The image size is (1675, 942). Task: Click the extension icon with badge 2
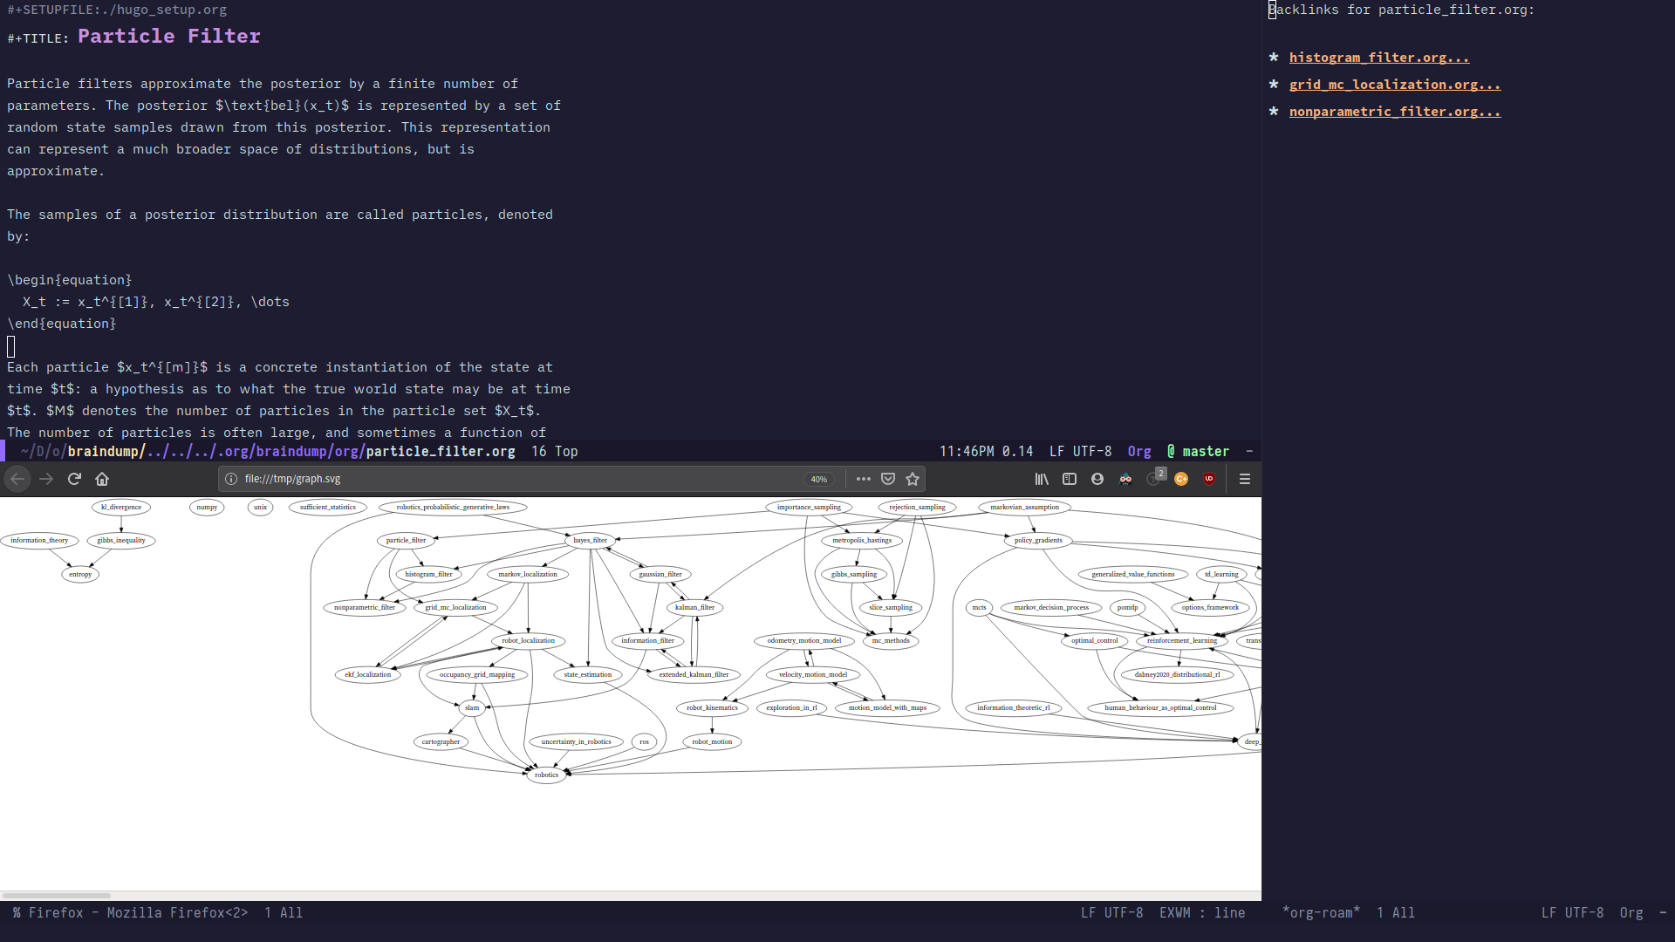1155,477
